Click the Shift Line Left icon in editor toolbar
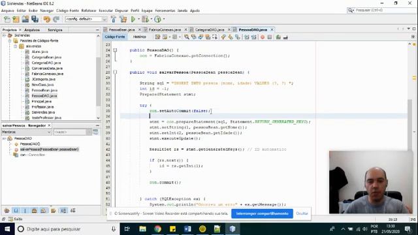418x235 pixels. 246,37
